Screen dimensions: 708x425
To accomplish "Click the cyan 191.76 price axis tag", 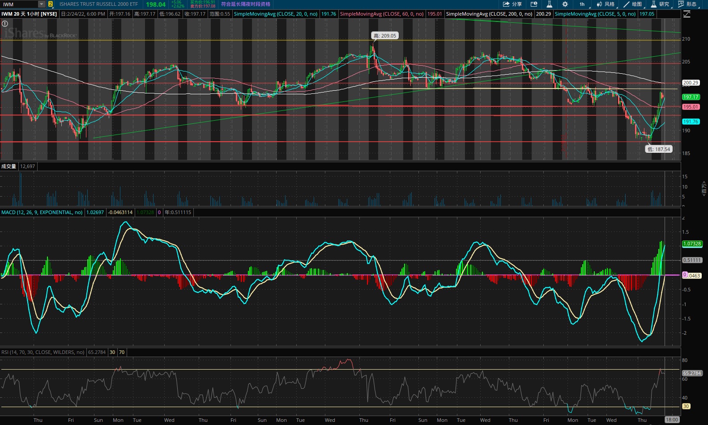I will 691,122.
